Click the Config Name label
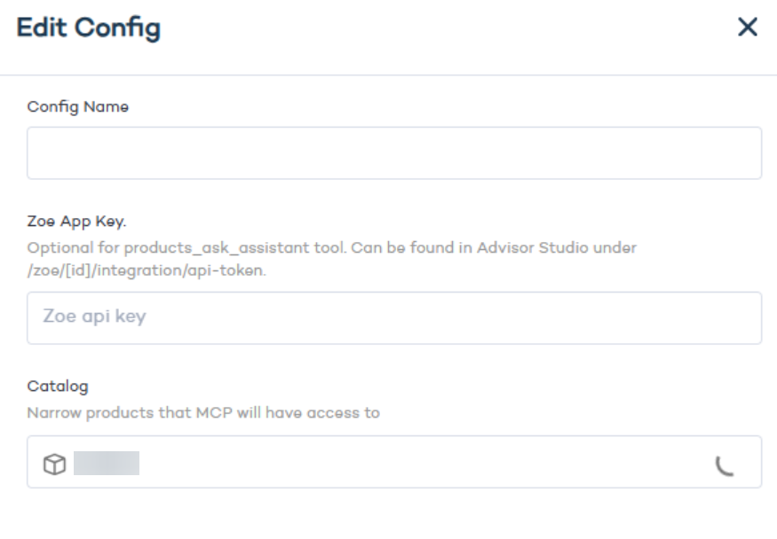 click(x=78, y=106)
